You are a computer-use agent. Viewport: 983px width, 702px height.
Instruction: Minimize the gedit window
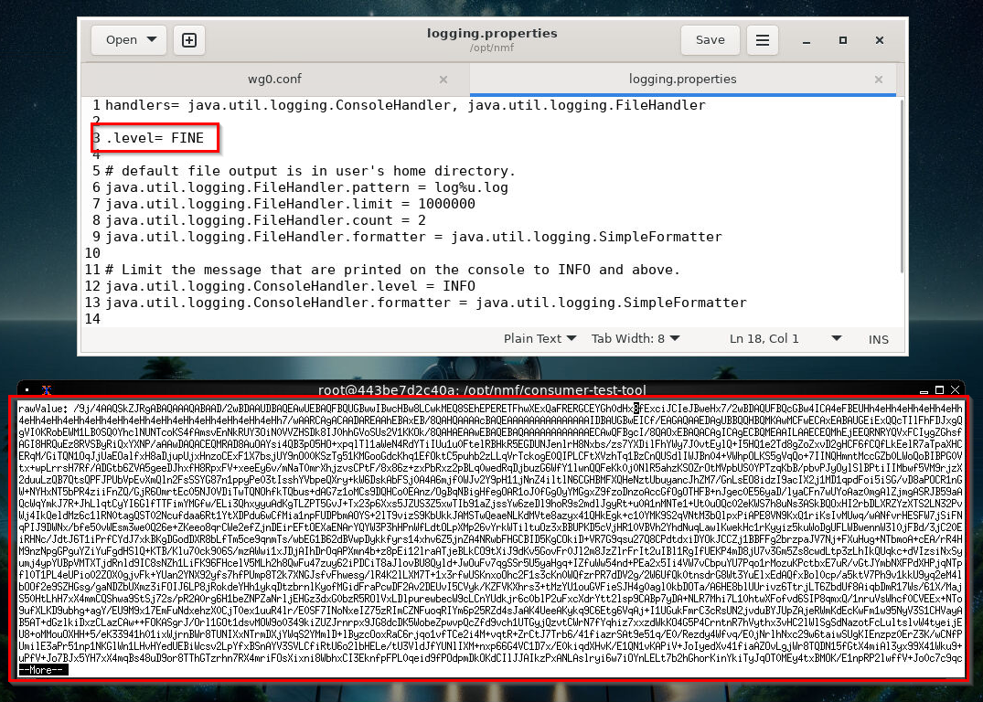(x=807, y=40)
